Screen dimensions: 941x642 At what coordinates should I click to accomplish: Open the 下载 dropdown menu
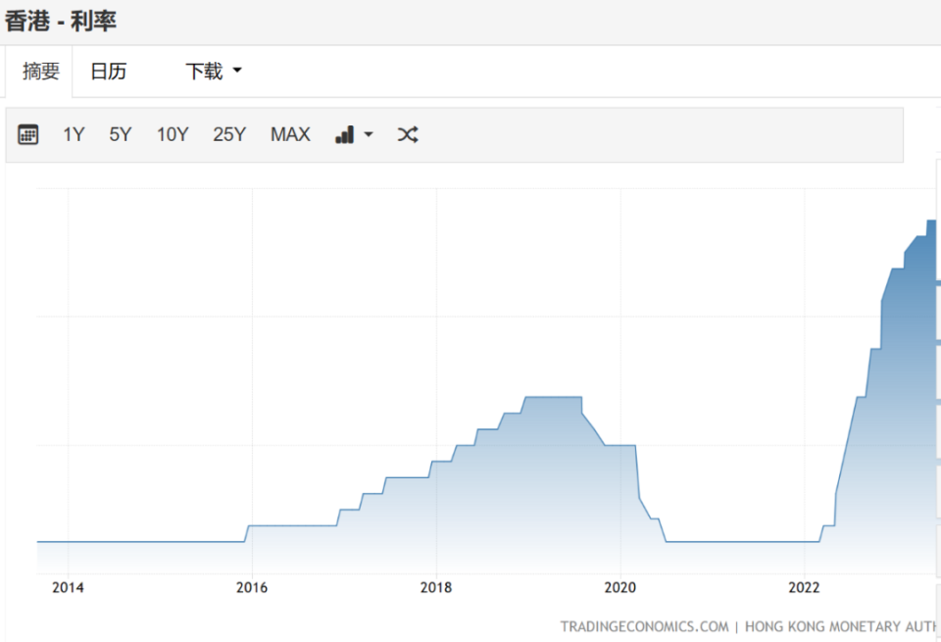213,71
